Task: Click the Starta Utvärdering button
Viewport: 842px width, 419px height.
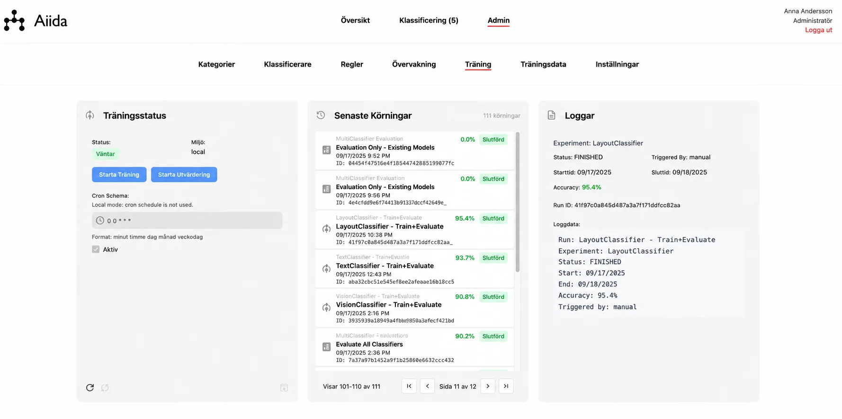Action: (x=184, y=175)
